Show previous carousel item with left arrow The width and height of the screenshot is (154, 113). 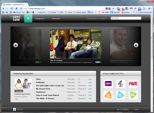[x=16, y=45]
